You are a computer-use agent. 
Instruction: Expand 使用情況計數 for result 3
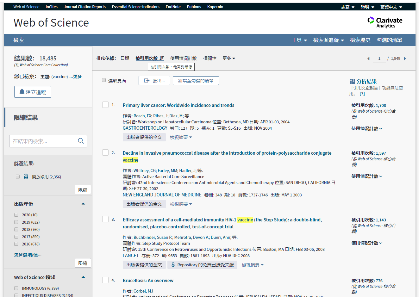click(x=367, y=243)
